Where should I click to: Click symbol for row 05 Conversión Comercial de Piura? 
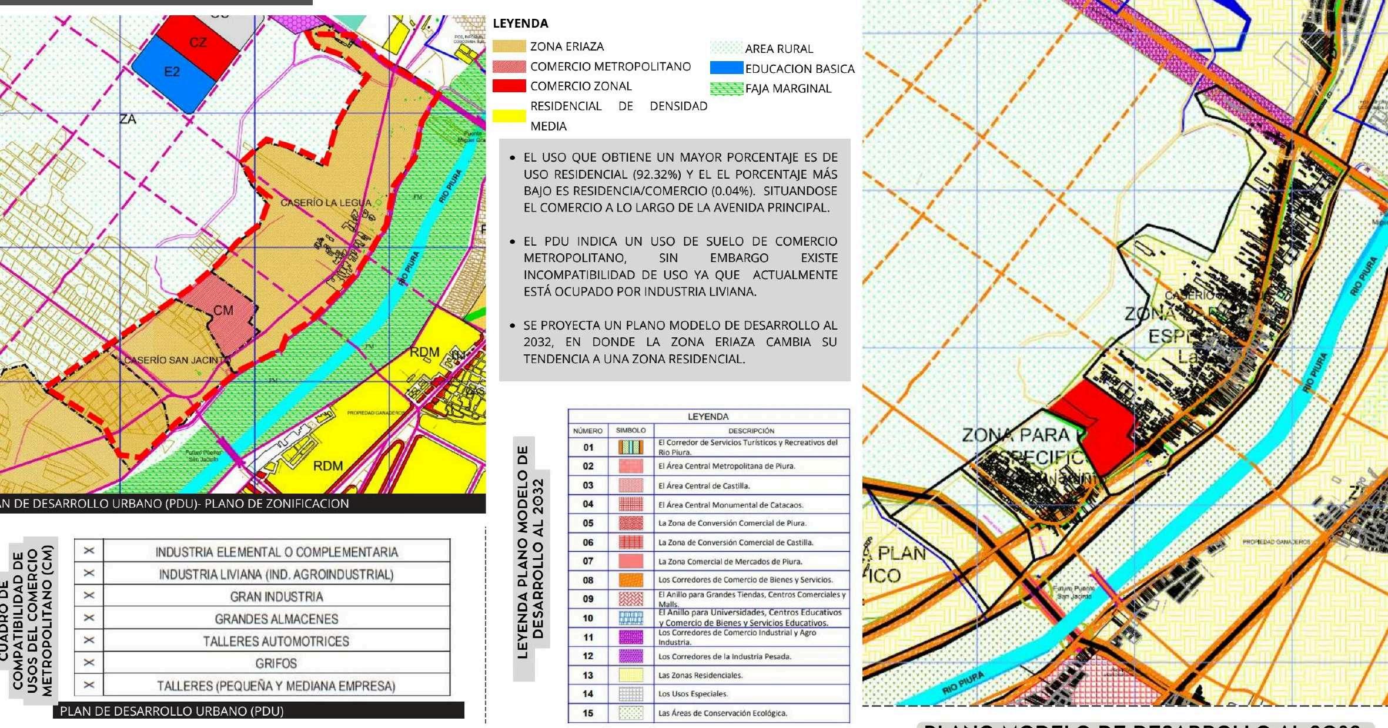click(631, 523)
